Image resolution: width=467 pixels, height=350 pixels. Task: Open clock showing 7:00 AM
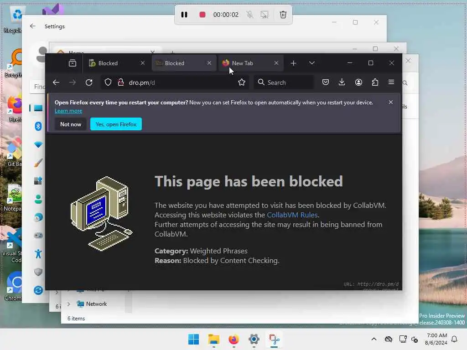tap(436, 339)
